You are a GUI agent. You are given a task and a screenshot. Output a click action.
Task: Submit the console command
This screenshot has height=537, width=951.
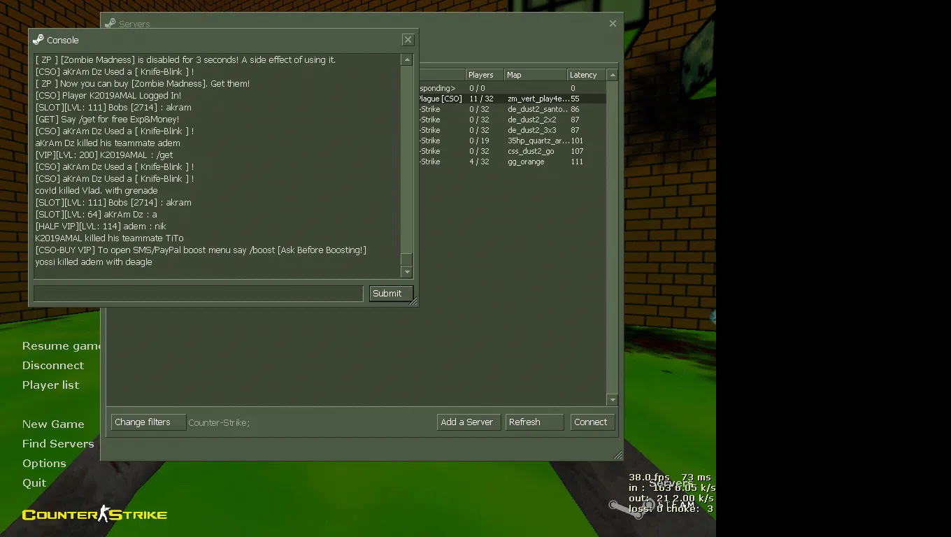tap(391, 294)
